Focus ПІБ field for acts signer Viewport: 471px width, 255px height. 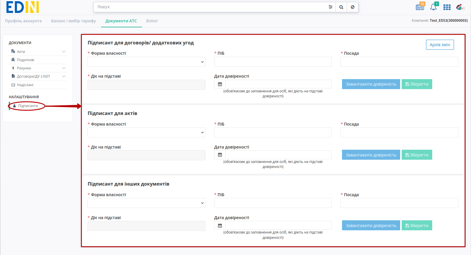(273, 132)
